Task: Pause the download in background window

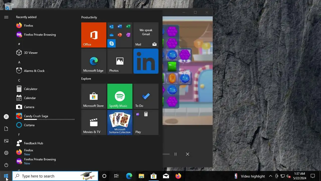Action: click(x=176, y=154)
